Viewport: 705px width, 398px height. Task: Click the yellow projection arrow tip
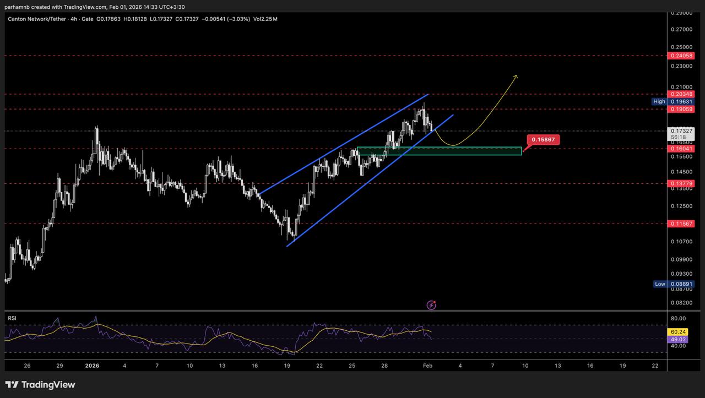[516, 77]
